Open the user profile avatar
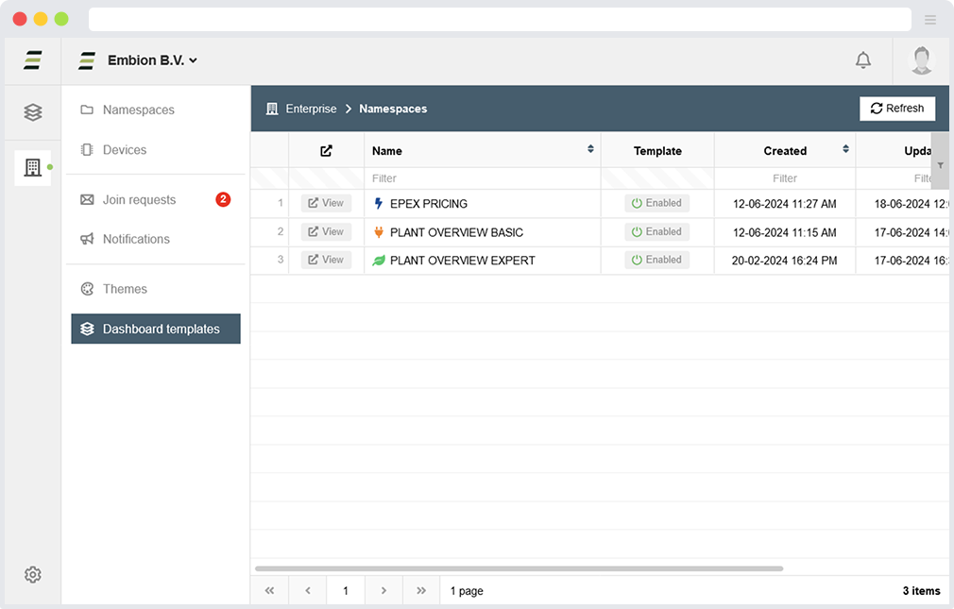Screen dimensions: 954x609 [x=921, y=60]
